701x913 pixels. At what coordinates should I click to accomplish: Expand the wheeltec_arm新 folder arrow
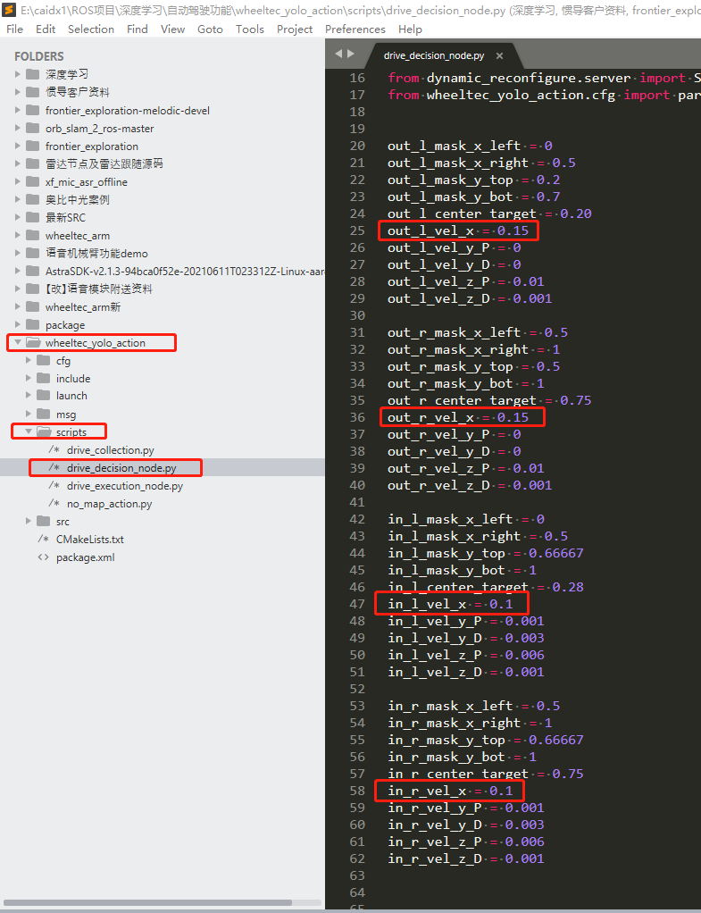pyautogui.click(x=18, y=306)
